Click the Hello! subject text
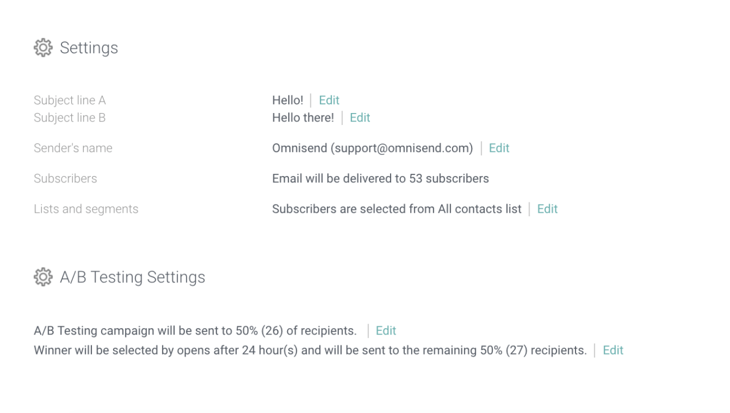730x413 pixels. coord(287,100)
